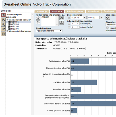
Task: Open the drivers sidebar icon
Action: [3, 20]
